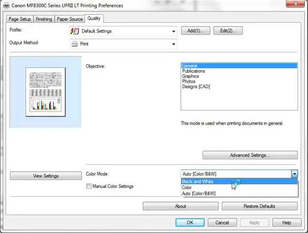This screenshot has height=233, width=308.
Task: Confirm with the OK button
Action: tap(190, 223)
